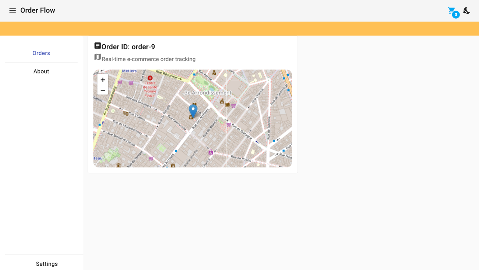Click the map icon next to tracking subtitle
Image resolution: width=479 pixels, height=270 pixels.
point(97,57)
